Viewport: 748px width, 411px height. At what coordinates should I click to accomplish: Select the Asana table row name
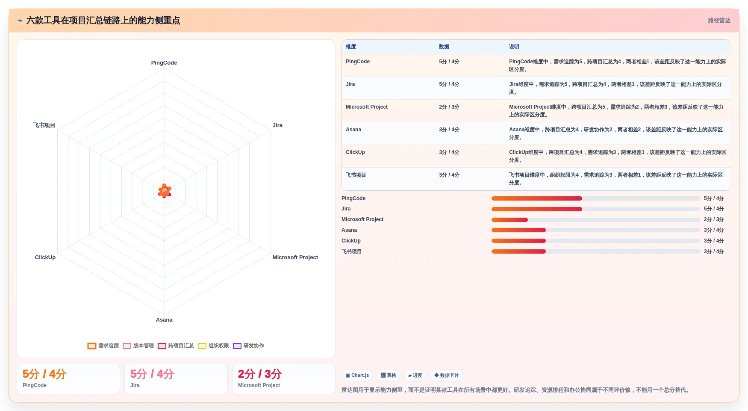point(353,130)
